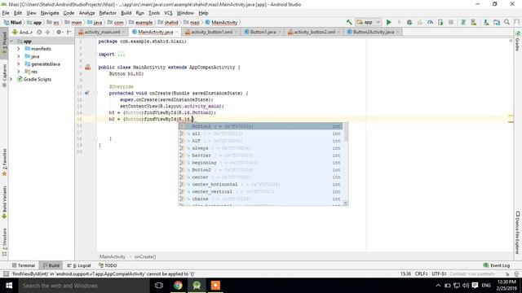This screenshot has height=293, width=522.
Task: Open the Terminal tool window
Action: tap(24, 265)
